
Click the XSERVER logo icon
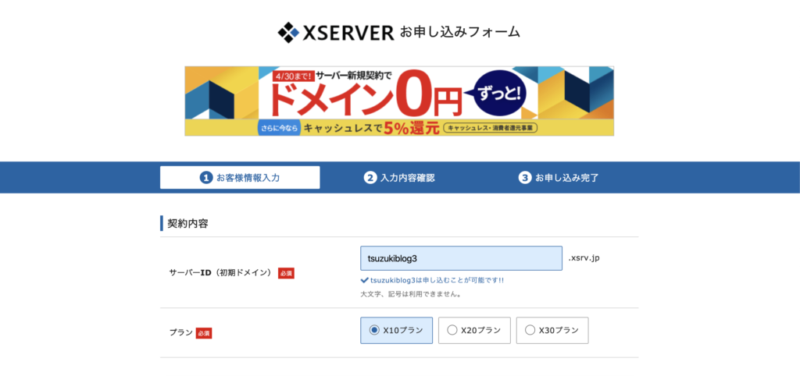(288, 33)
